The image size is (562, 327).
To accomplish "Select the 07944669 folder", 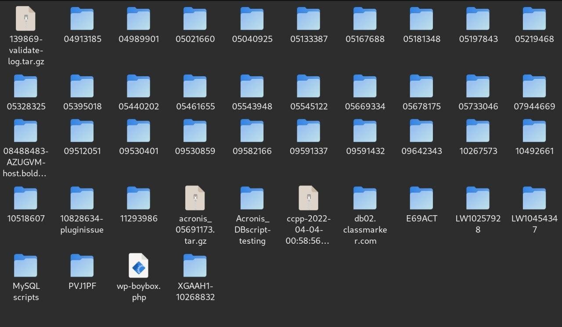I will click(x=534, y=86).
